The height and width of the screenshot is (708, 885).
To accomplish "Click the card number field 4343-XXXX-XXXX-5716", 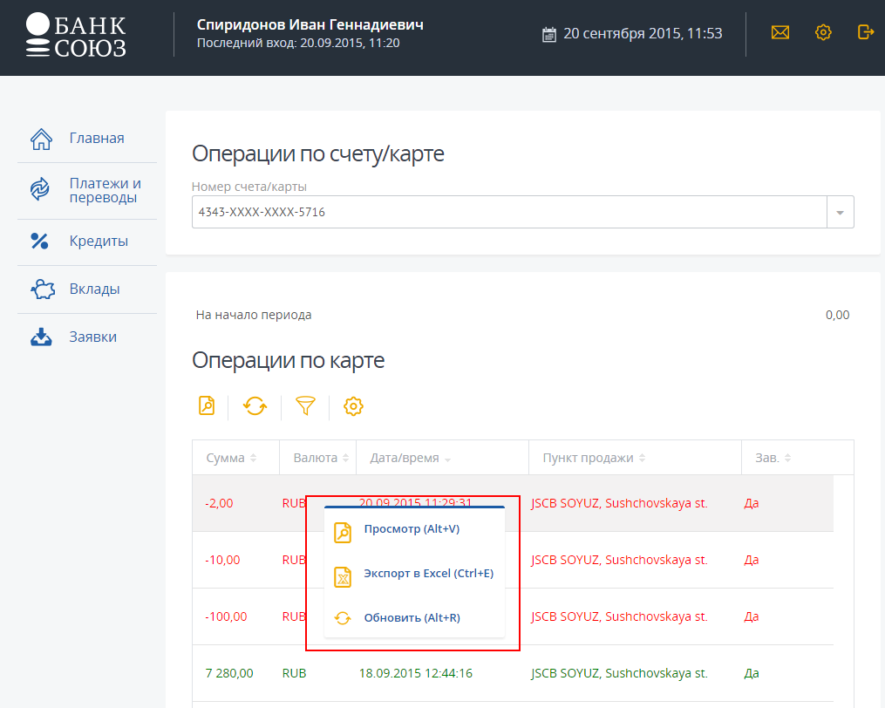I will pos(509,212).
